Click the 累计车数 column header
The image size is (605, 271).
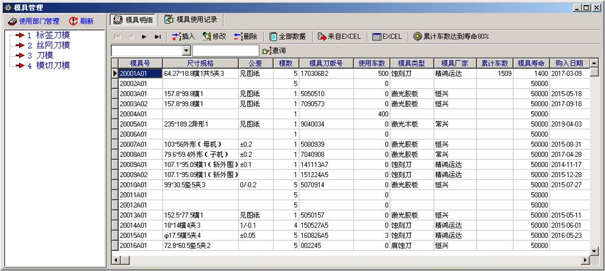[x=495, y=63]
